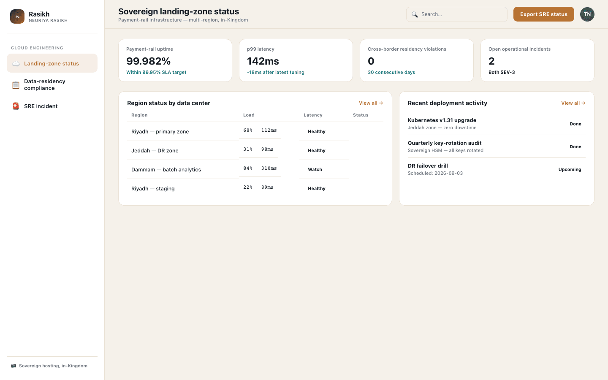The width and height of the screenshot is (608, 380).
Task: Click the 68% load value
Action: 248,130
